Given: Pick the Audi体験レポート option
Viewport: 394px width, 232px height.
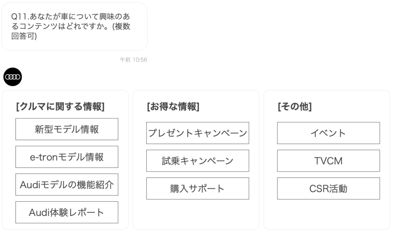Looking at the screenshot, I should [67, 212].
